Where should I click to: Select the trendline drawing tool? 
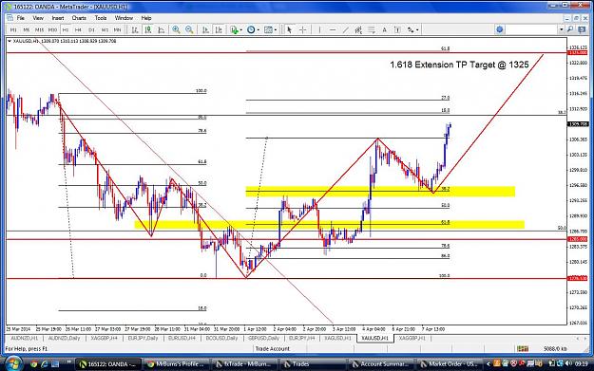coord(346,29)
